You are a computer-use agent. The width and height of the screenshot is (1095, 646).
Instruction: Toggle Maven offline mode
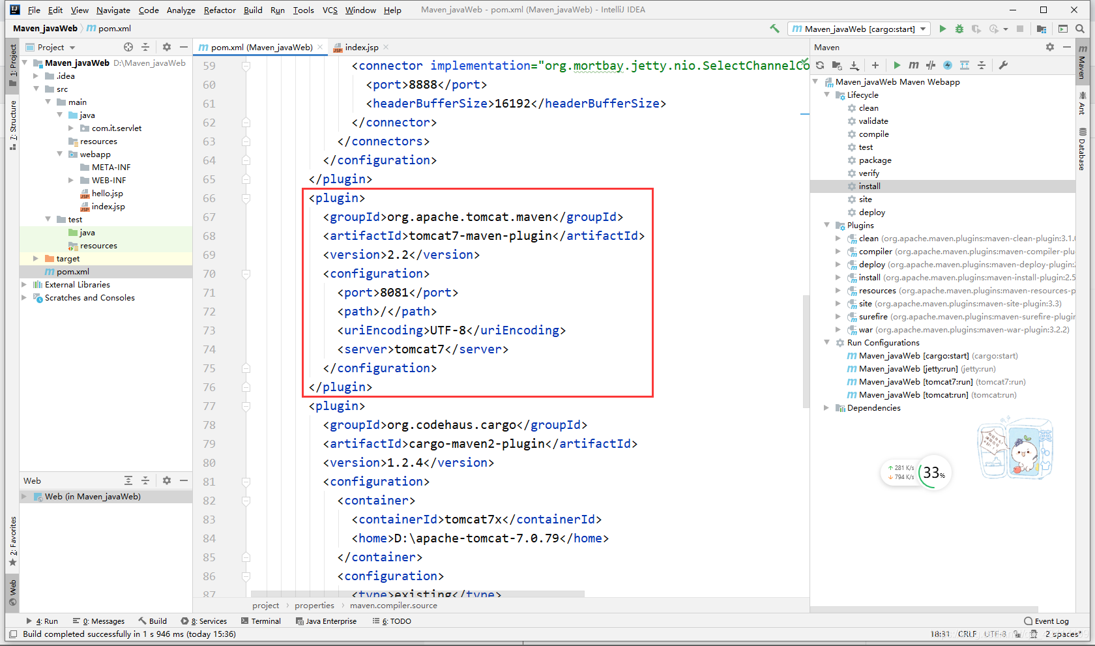931,65
